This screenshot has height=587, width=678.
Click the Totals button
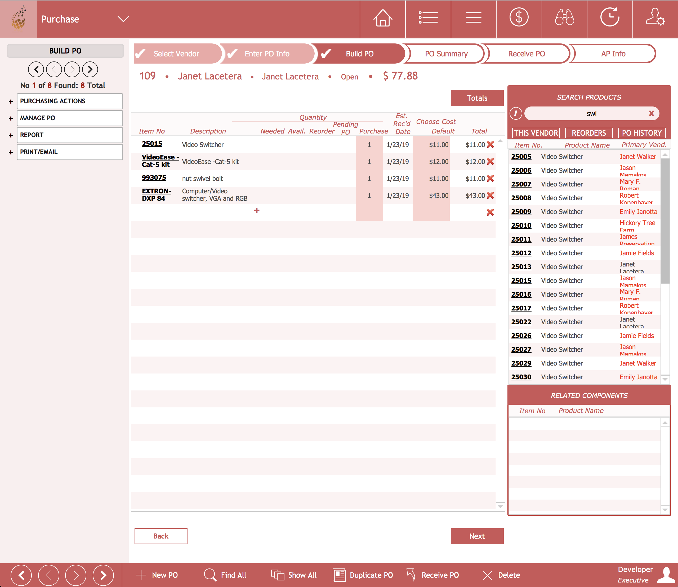(x=477, y=98)
